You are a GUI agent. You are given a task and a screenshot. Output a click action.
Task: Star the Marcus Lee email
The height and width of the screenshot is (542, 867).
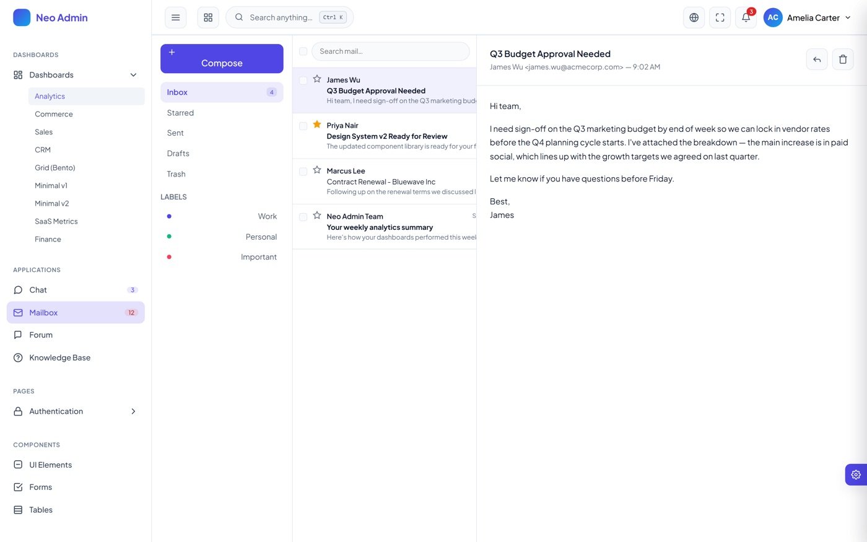[x=317, y=170]
